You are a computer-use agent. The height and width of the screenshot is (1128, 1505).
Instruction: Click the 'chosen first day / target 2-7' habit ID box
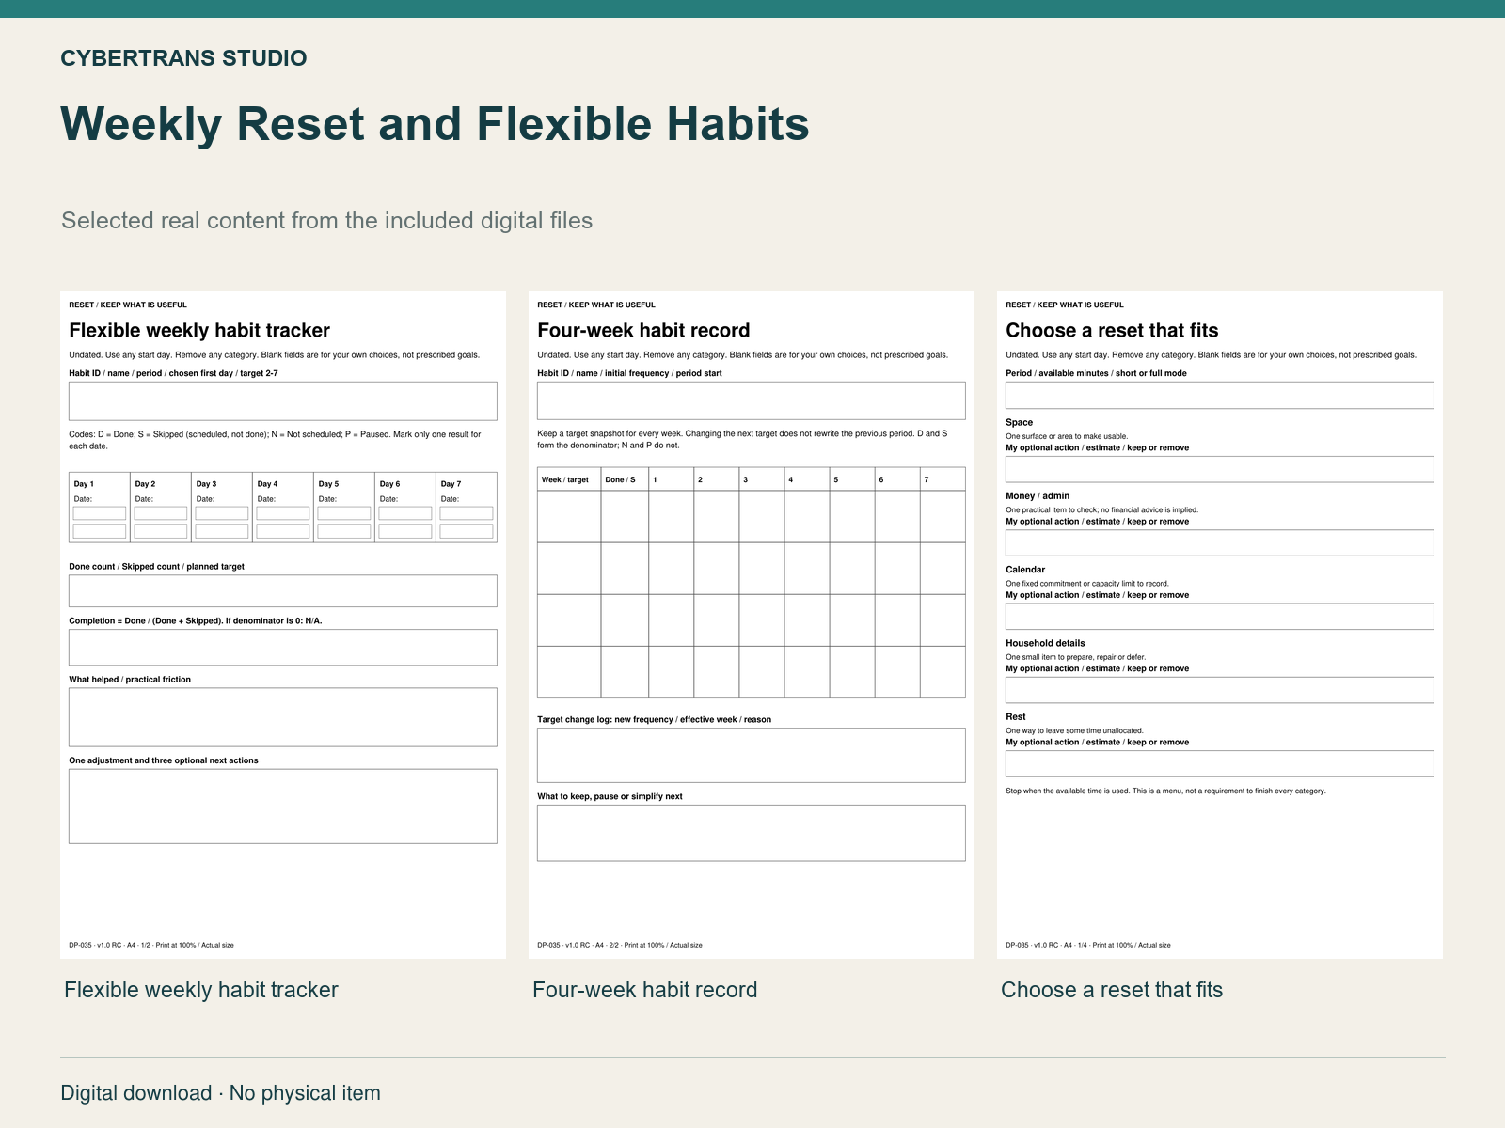point(283,401)
